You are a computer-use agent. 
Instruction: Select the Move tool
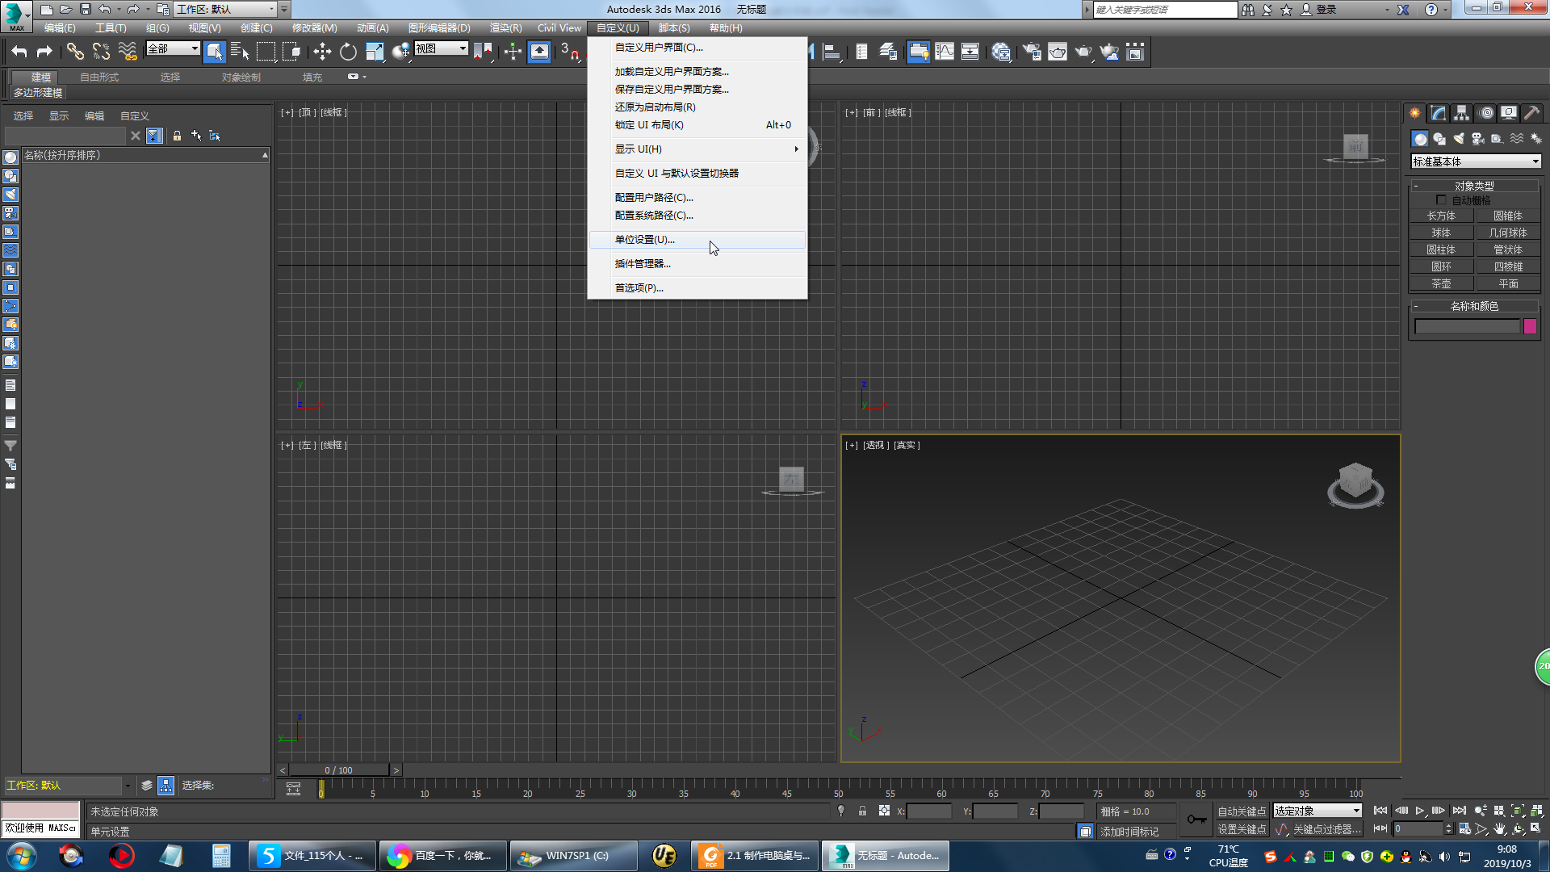click(322, 52)
